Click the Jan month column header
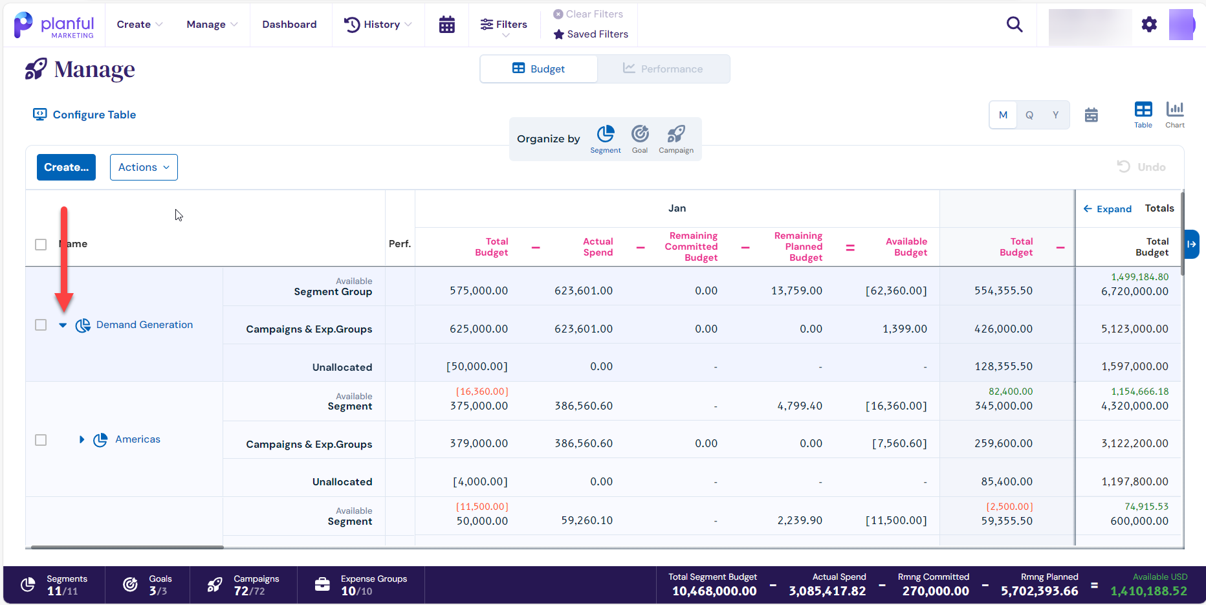Screen dimensions: 1206x605 click(x=677, y=208)
